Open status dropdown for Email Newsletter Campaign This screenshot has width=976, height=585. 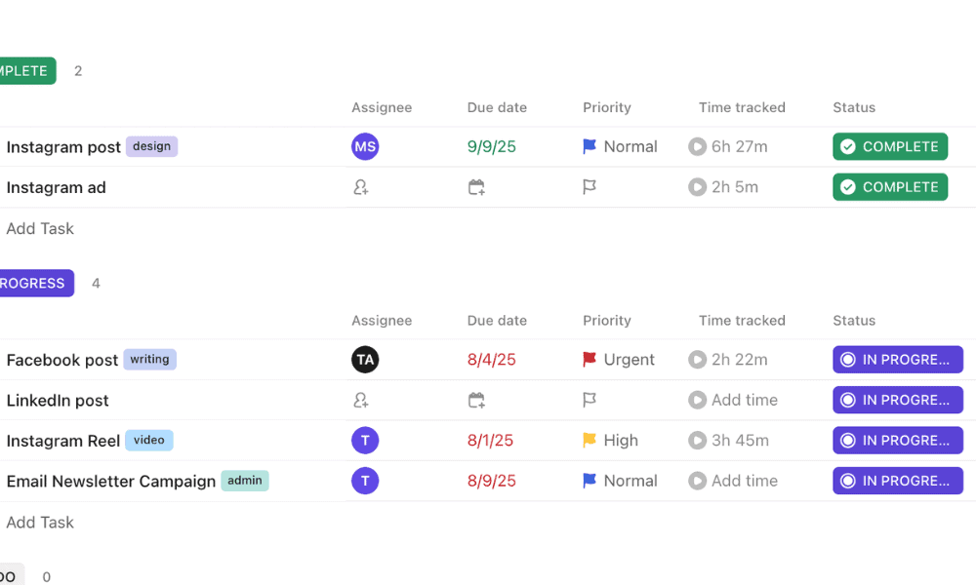897,481
